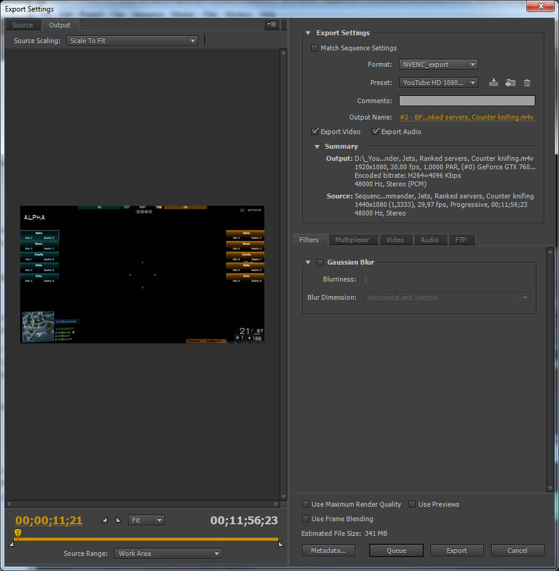Click into the Comments text field
The width and height of the screenshot is (559, 571).
[467, 101]
